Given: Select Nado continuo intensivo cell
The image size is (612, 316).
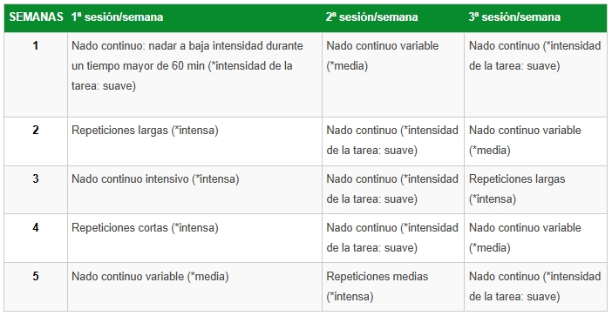Looking at the screenshot, I should pos(194,190).
